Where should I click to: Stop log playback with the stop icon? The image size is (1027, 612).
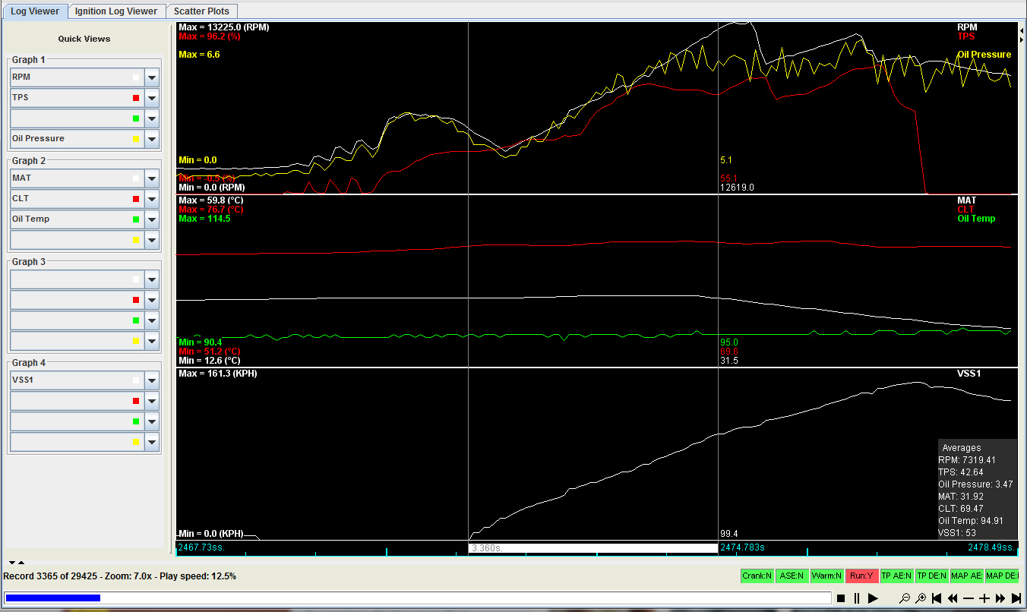[x=841, y=598]
